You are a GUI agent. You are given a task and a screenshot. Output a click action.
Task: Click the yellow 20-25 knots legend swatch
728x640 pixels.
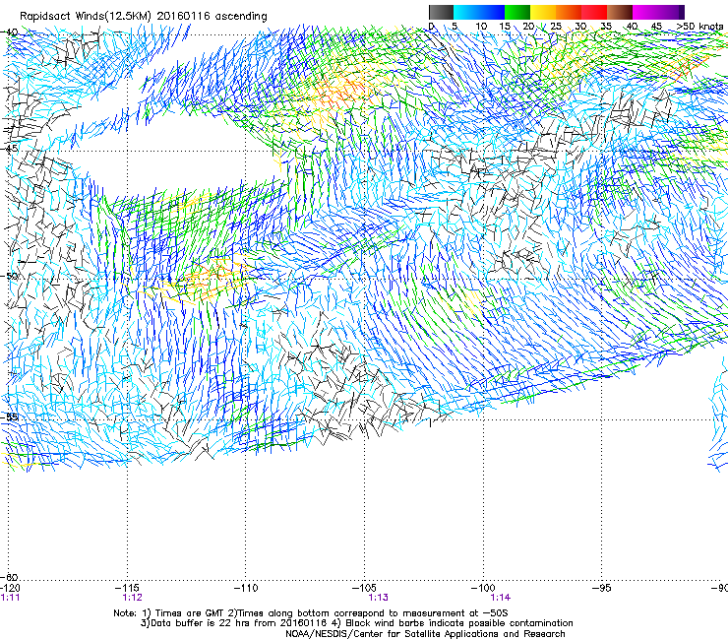[543, 12]
